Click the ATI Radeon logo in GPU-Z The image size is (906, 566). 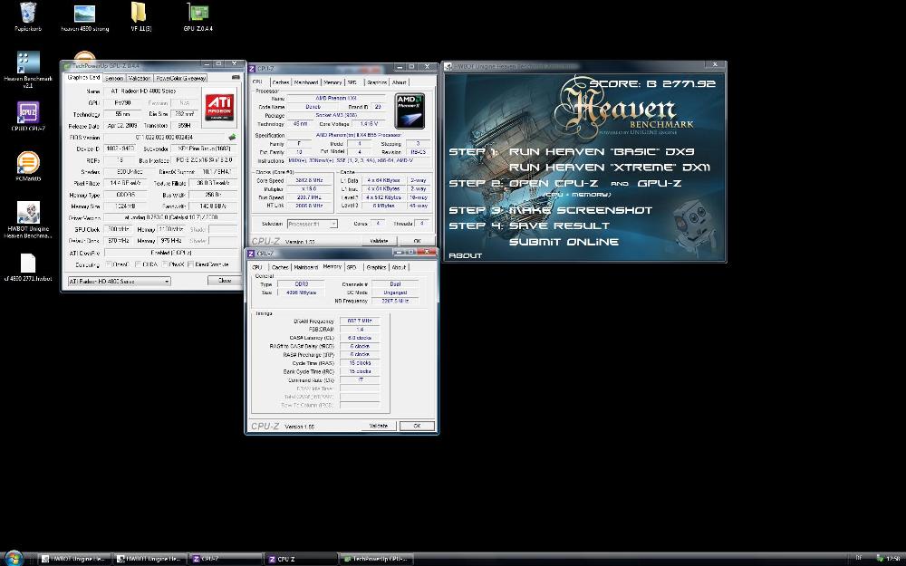point(219,107)
